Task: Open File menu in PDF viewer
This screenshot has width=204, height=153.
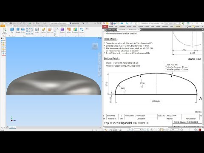Action: click(x=105, y=26)
